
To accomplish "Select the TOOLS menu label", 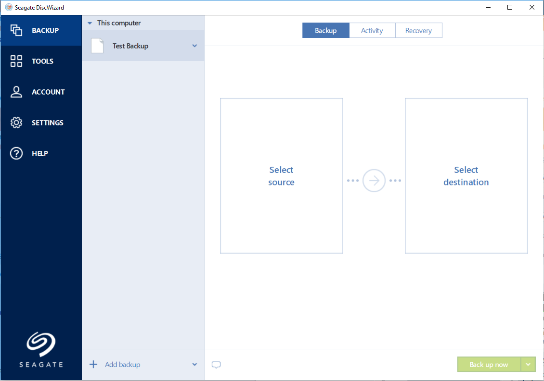I will point(43,61).
